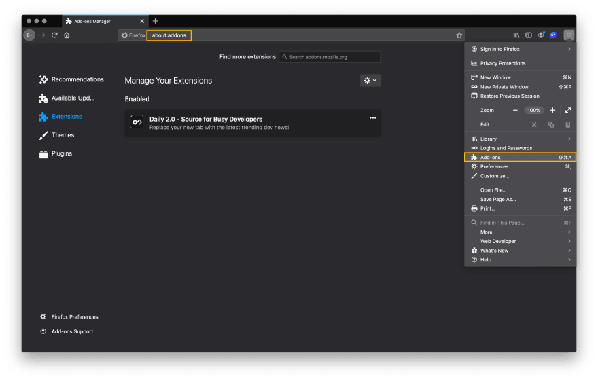Image resolution: width=598 pixels, height=381 pixels.
Task: Choose New Private Window
Action: tap(521, 87)
